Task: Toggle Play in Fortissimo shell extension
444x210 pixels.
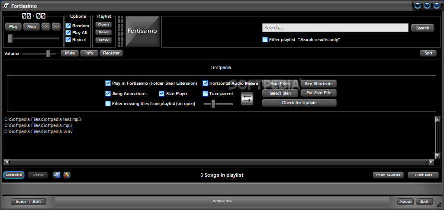Action: [108, 83]
